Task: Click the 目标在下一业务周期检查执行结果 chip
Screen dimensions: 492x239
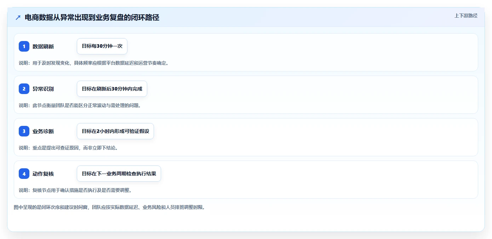Action: click(x=119, y=174)
